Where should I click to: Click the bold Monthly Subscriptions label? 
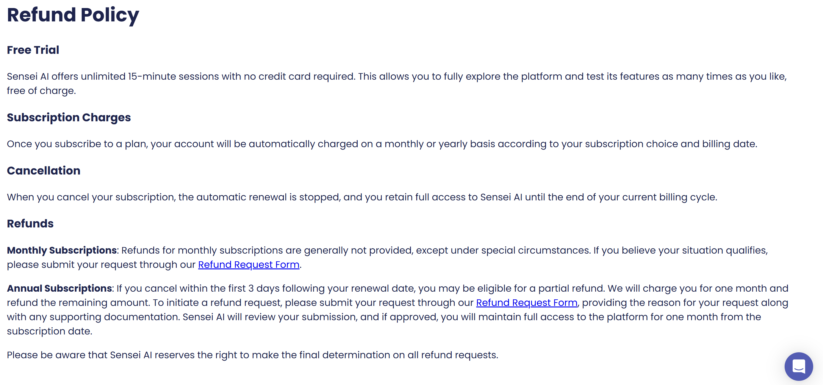pos(62,250)
